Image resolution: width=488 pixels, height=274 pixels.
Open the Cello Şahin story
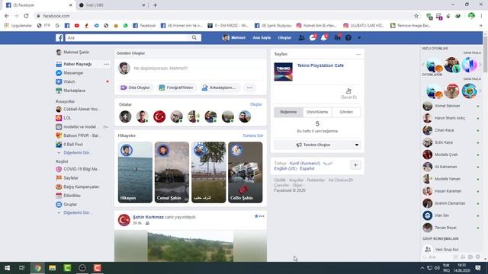click(246, 173)
